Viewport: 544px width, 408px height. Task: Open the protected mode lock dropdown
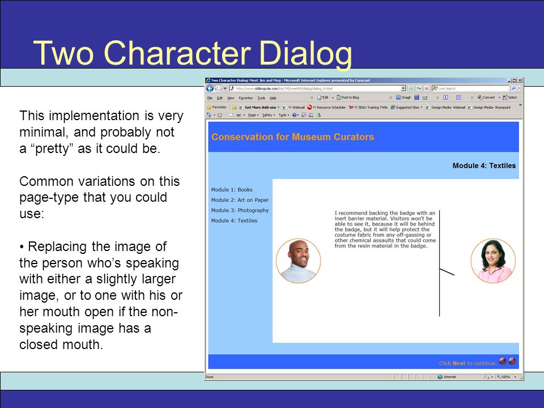(489, 377)
